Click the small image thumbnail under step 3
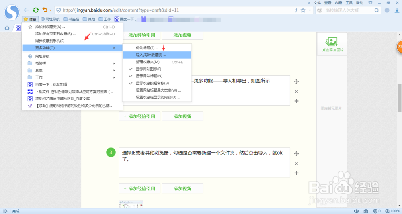 (131, 204)
